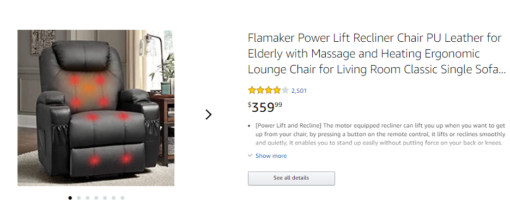Click the third gold rating star

pyautogui.click(x=268, y=91)
